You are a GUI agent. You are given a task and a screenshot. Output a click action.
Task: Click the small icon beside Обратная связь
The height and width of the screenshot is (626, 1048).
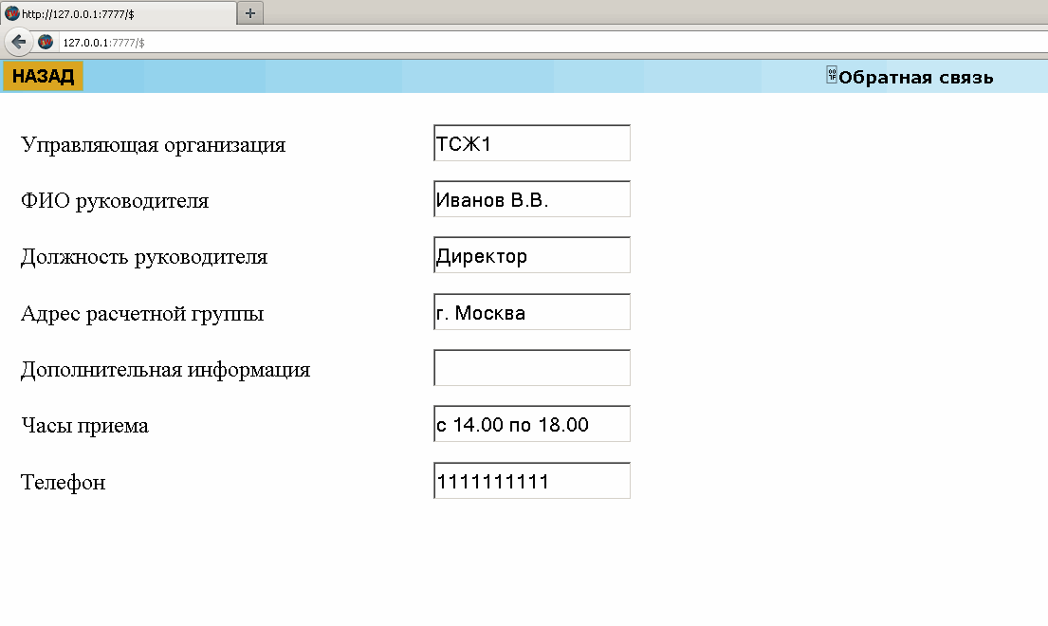pyautogui.click(x=832, y=76)
